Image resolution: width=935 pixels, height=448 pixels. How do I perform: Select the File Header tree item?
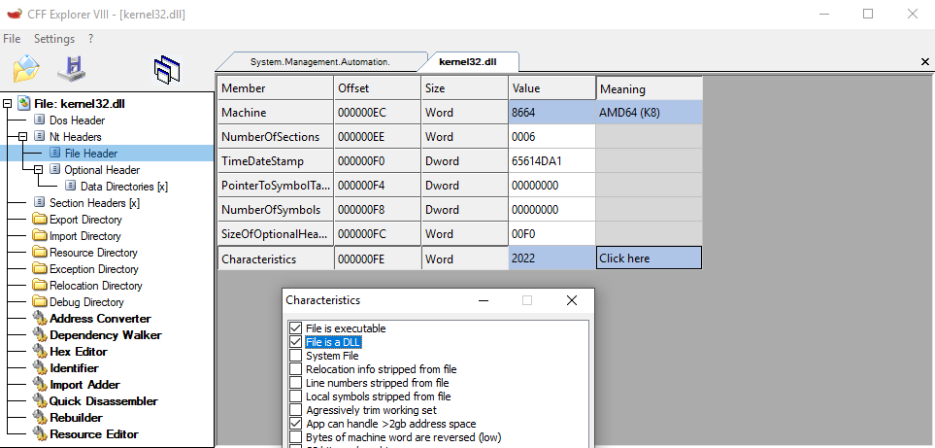(x=91, y=154)
